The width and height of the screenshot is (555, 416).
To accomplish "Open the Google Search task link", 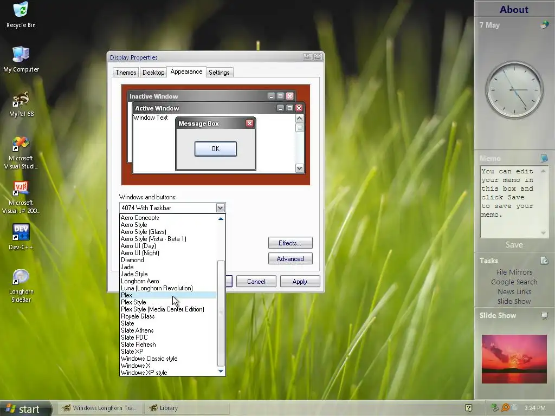I will 514,282.
